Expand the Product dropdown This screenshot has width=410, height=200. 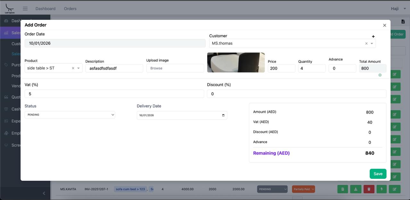coord(78,68)
